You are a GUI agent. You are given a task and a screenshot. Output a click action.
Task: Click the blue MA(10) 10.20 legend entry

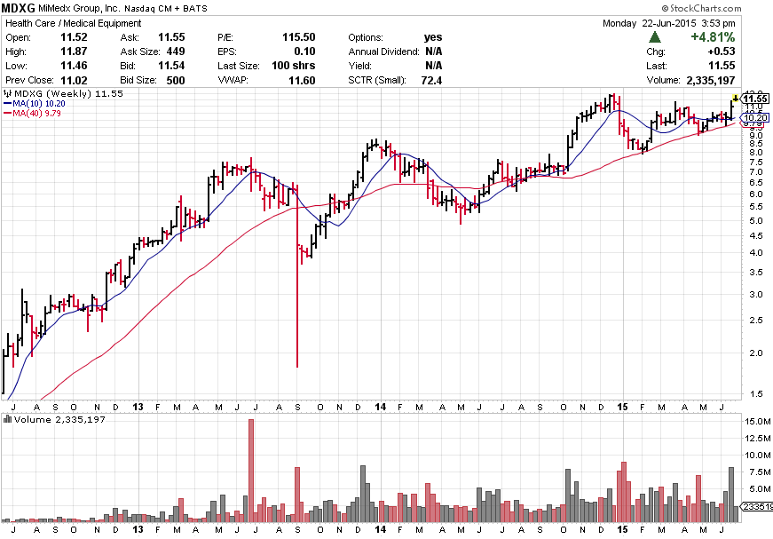tap(35, 103)
